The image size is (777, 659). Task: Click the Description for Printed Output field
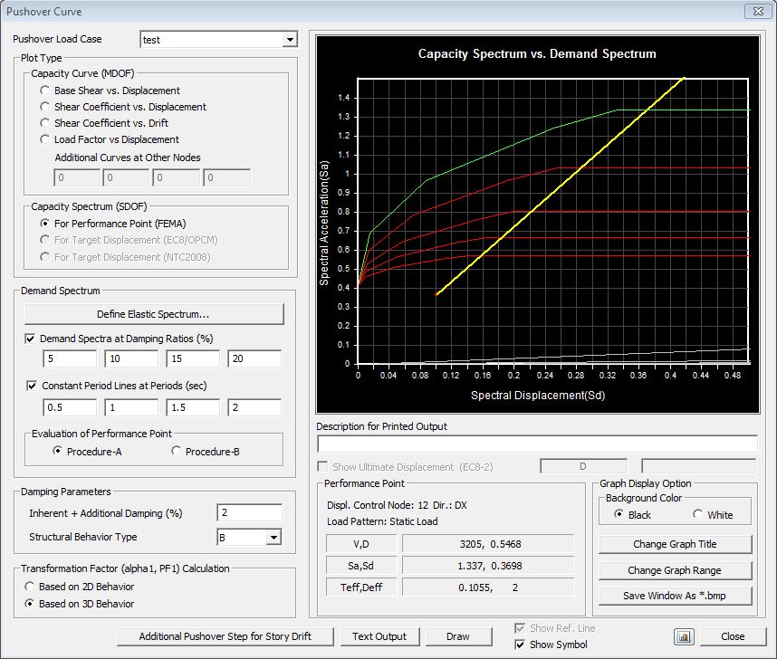[536, 444]
